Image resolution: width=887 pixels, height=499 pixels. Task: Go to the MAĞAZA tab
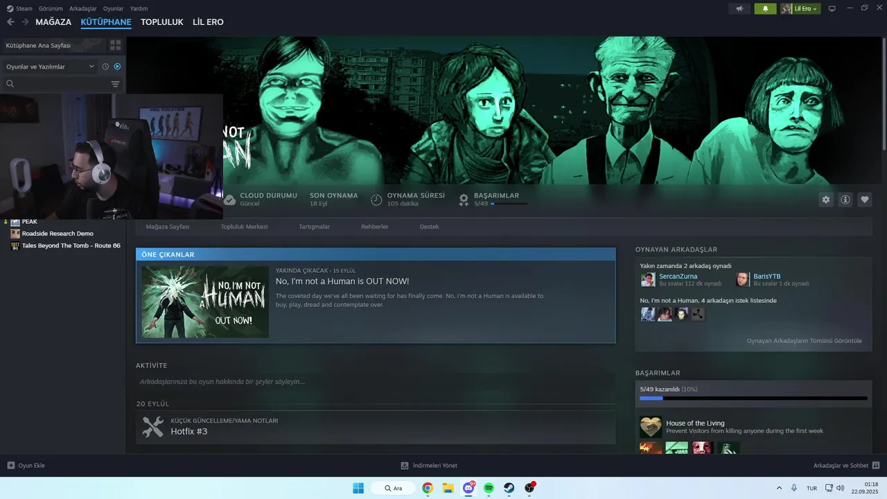(53, 22)
